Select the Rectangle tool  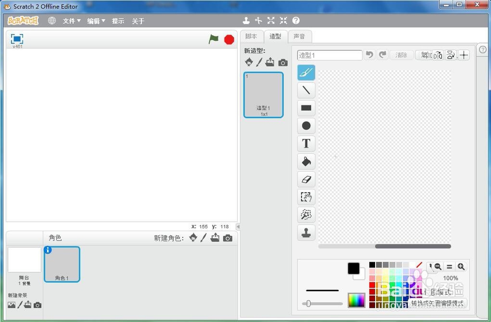click(x=306, y=108)
